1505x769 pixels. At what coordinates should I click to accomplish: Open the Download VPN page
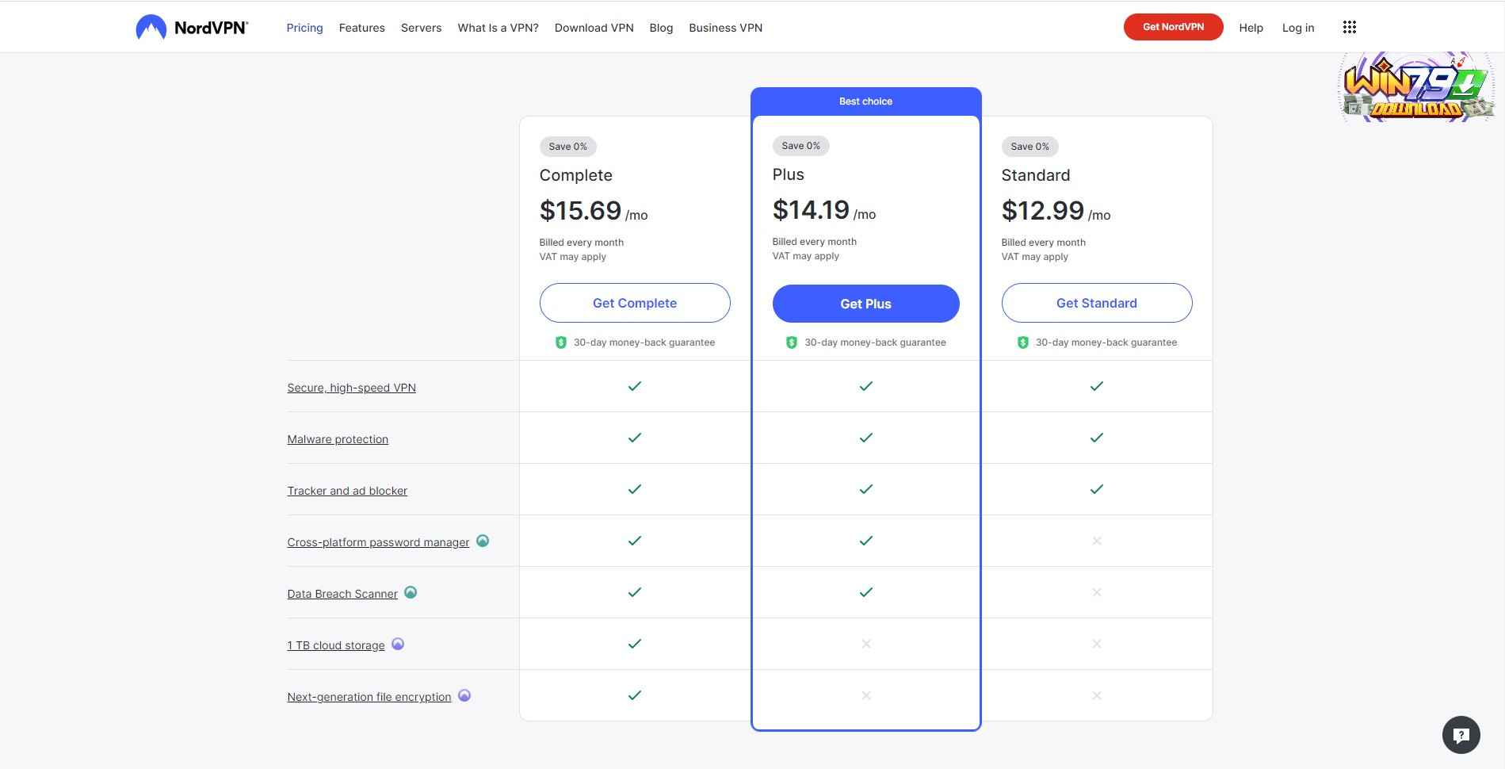(594, 28)
